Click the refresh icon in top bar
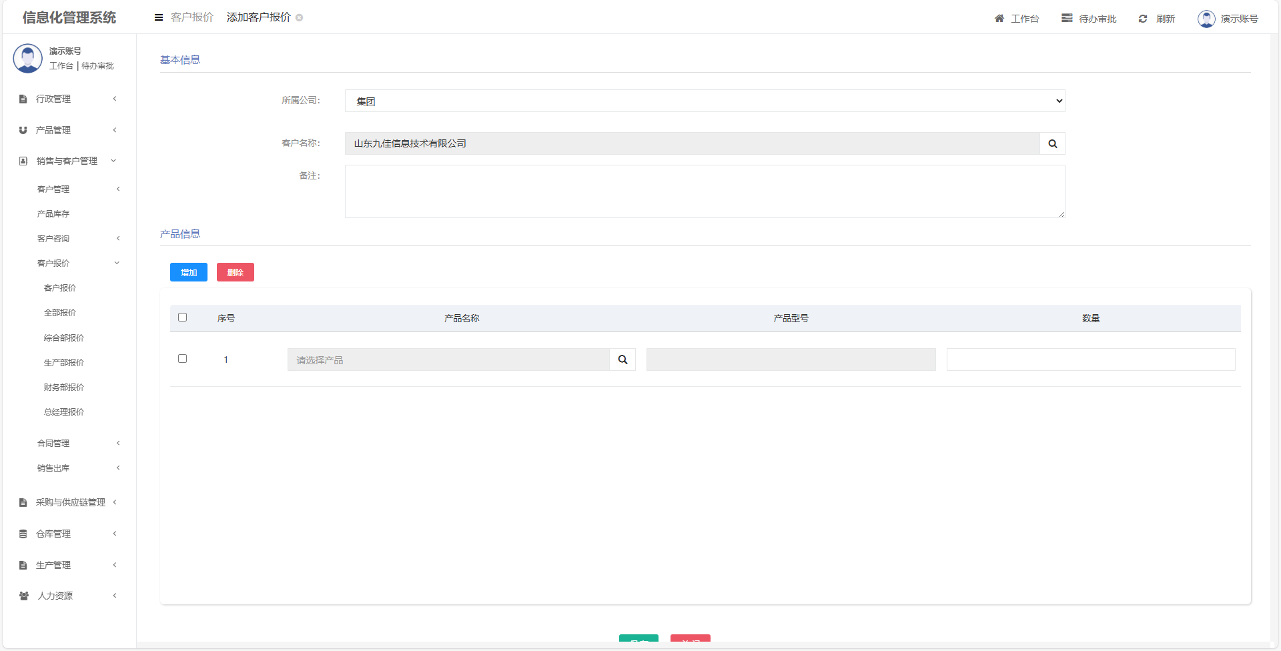Viewport: 1281px width, 651px height. pos(1143,19)
